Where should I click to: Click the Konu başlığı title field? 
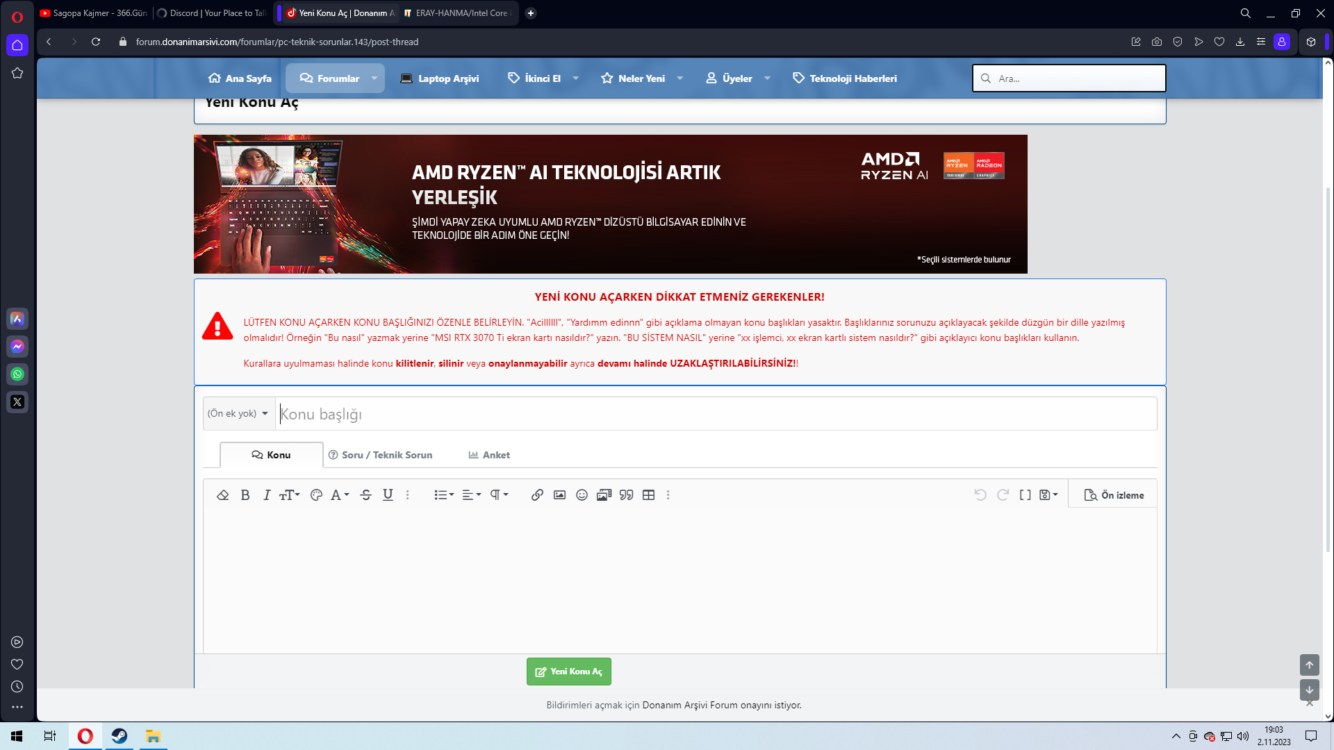[716, 414]
